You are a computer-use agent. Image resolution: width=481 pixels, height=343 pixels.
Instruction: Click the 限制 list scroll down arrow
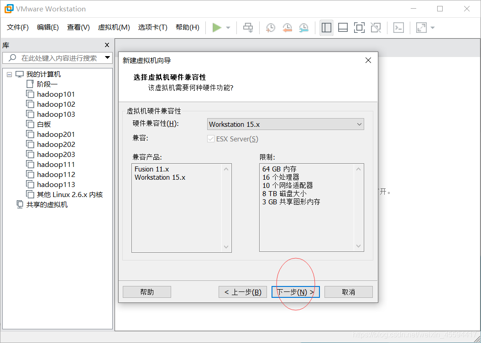(x=358, y=246)
